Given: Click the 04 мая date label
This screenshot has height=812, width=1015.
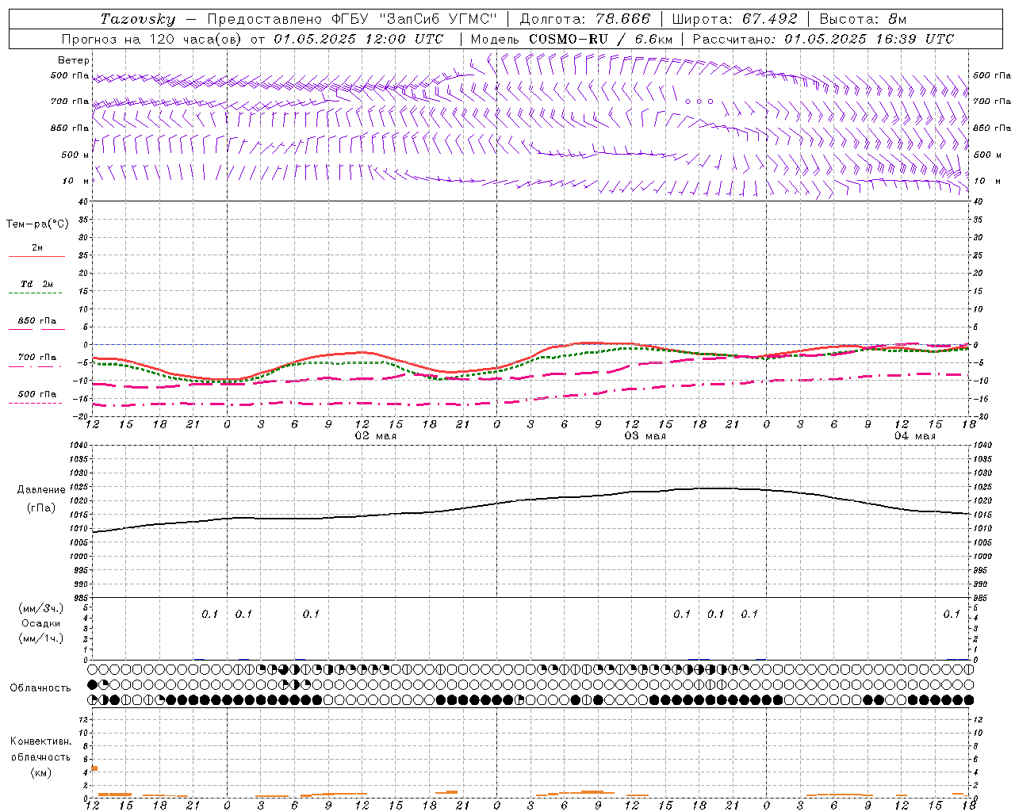Looking at the screenshot, I should click(x=915, y=436).
